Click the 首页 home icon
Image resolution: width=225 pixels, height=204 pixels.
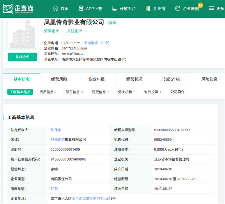click(56, 8)
